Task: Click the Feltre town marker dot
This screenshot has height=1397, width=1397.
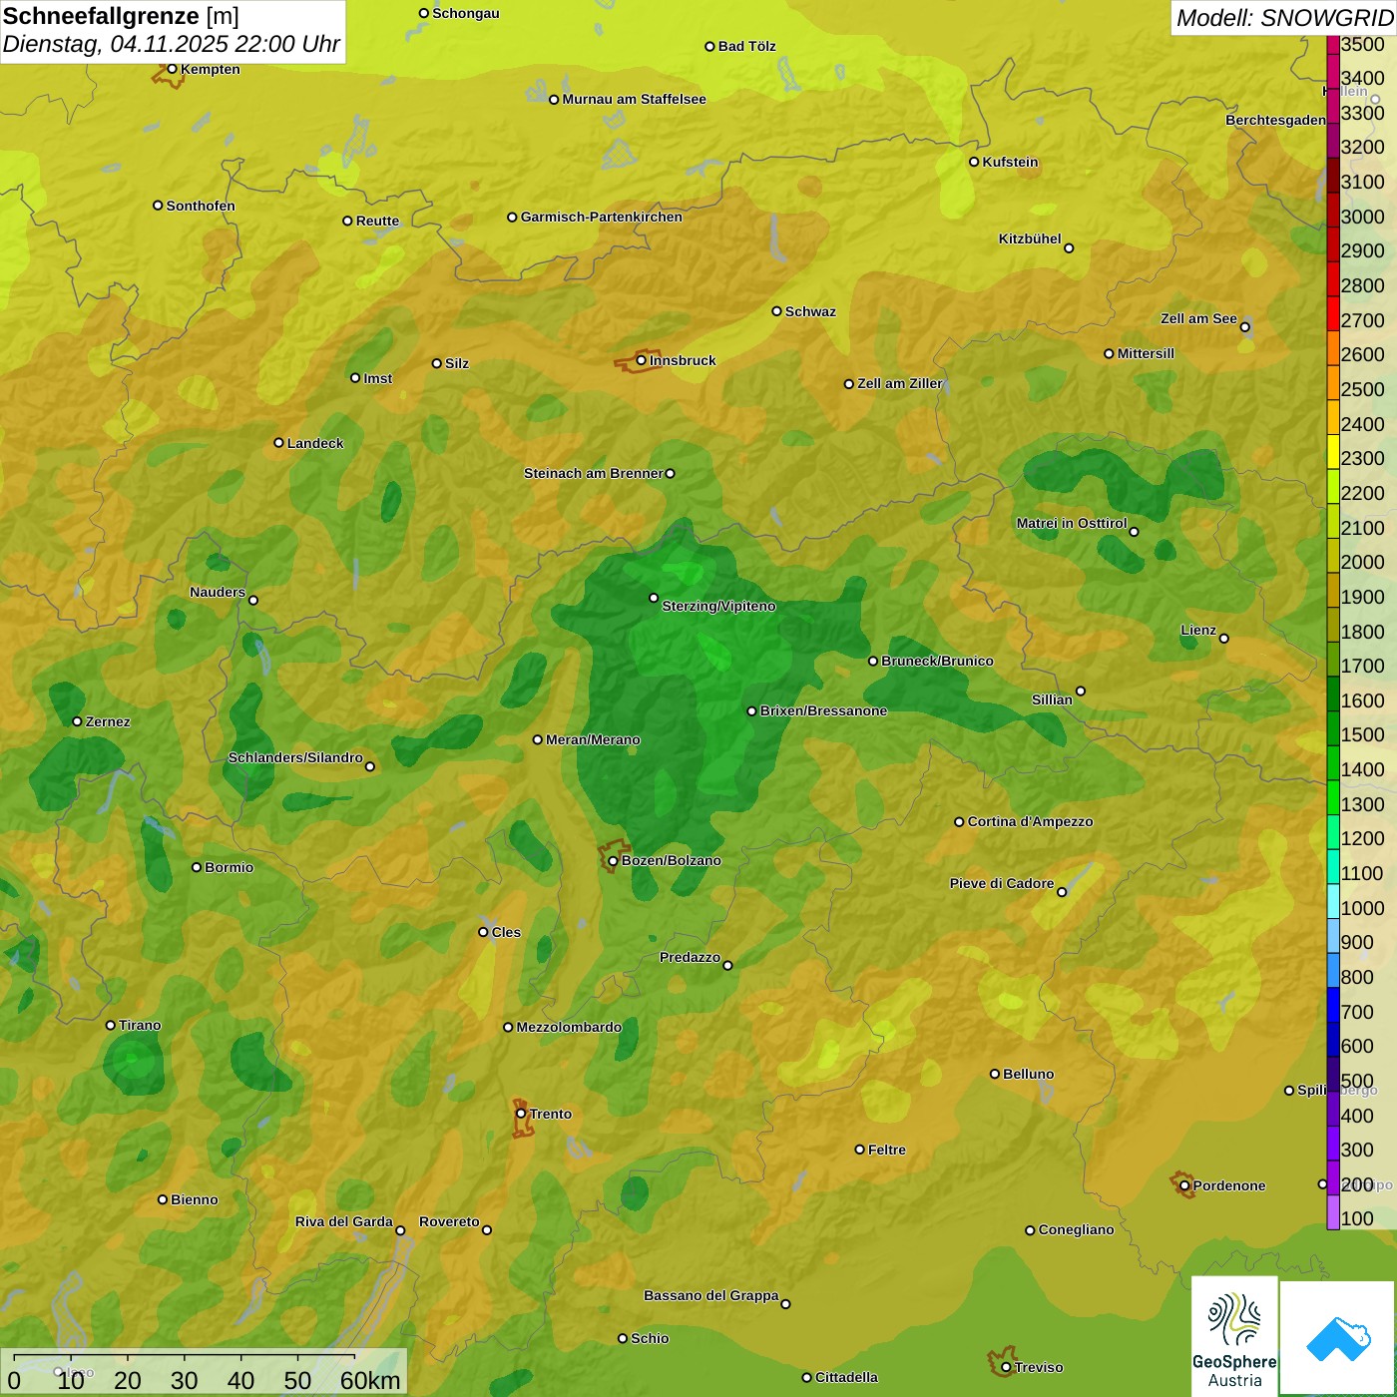Action: coord(860,1150)
